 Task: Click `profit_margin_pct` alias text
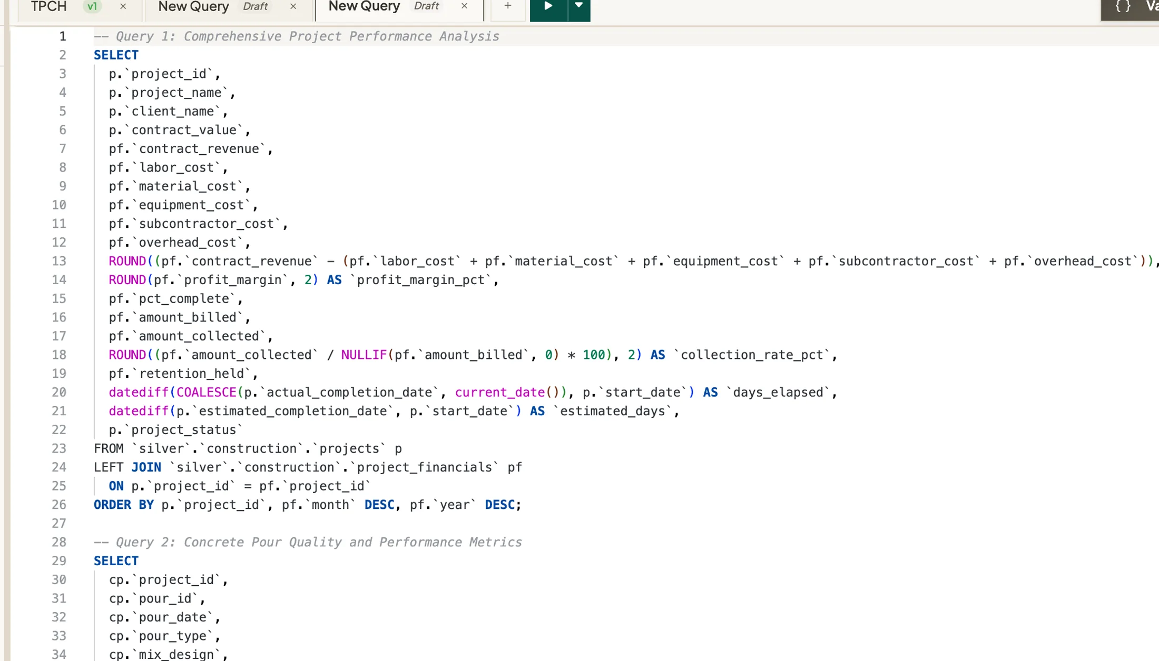coord(420,280)
